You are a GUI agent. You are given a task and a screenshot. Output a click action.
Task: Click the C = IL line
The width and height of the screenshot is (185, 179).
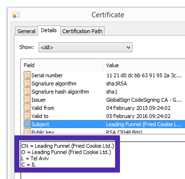click(x=28, y=165)
